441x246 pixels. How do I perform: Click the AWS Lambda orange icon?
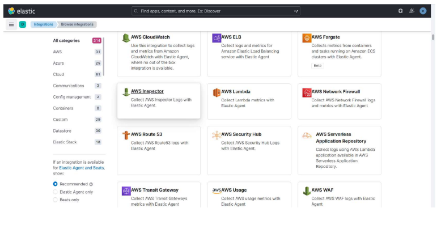[217, 92]
